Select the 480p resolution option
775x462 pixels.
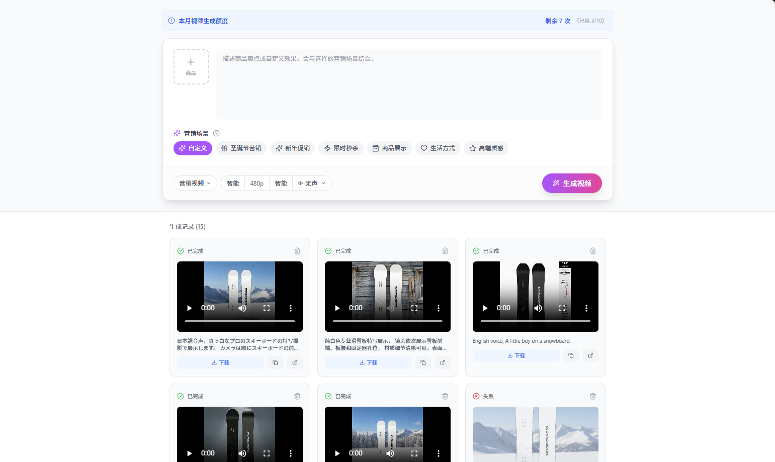click(256, 183)
